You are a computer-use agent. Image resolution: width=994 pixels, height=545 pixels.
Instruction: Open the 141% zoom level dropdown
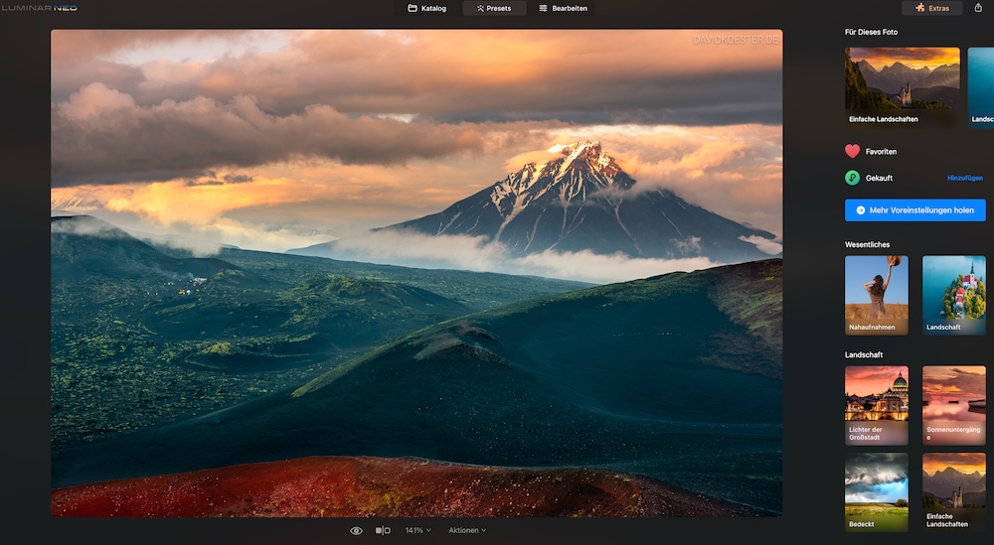click(417, 531)
